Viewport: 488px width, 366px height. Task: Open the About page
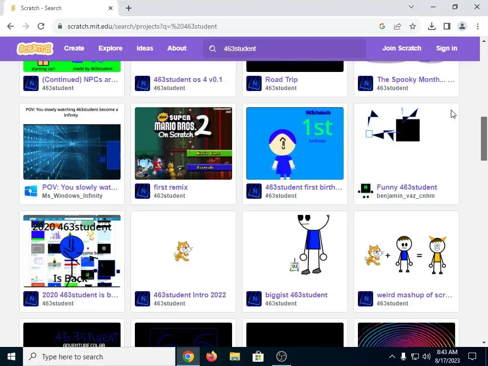click(177, 48)
